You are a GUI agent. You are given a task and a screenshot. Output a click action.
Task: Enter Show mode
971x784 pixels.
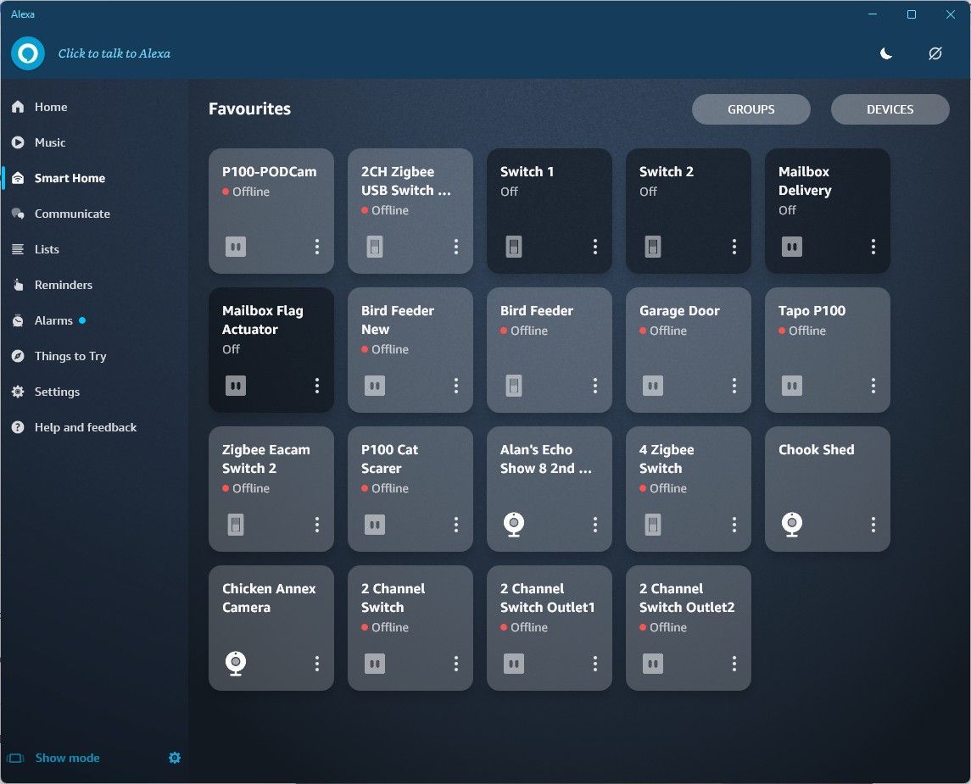pyautogui.click(x=67, y=758)
